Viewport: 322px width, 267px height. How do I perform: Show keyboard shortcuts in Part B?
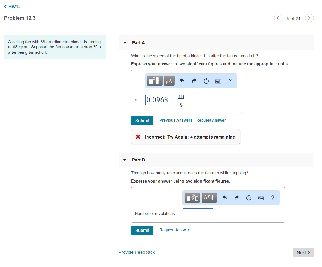(261, 198)
